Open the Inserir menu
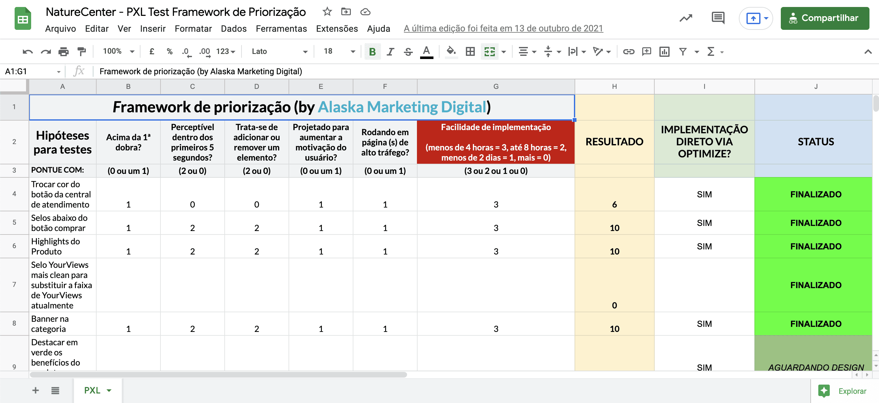Screen dimensions: 879x403 coord(153,29)
